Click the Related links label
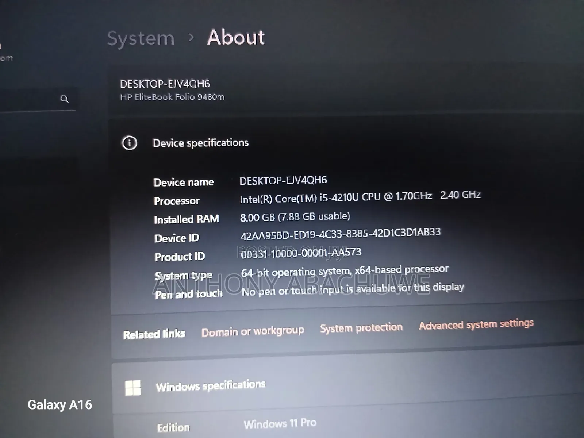This screenshot has width=584, height=438. click(154, 334)
